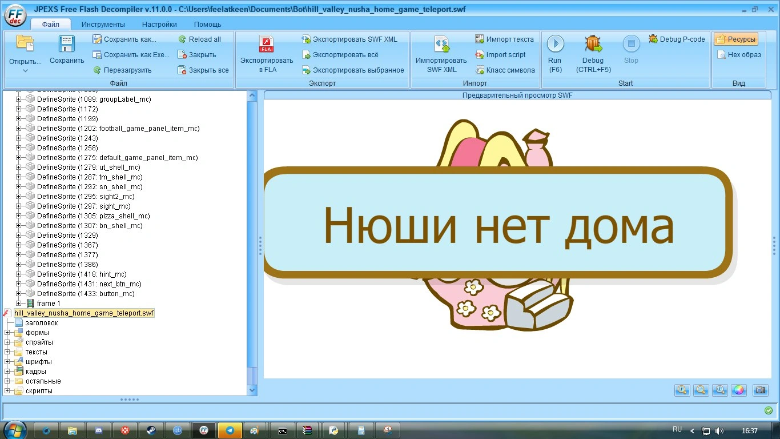Open the Настройки ribbon tab
The height and width of the screenshot is (439, 780).
(159, 25)
